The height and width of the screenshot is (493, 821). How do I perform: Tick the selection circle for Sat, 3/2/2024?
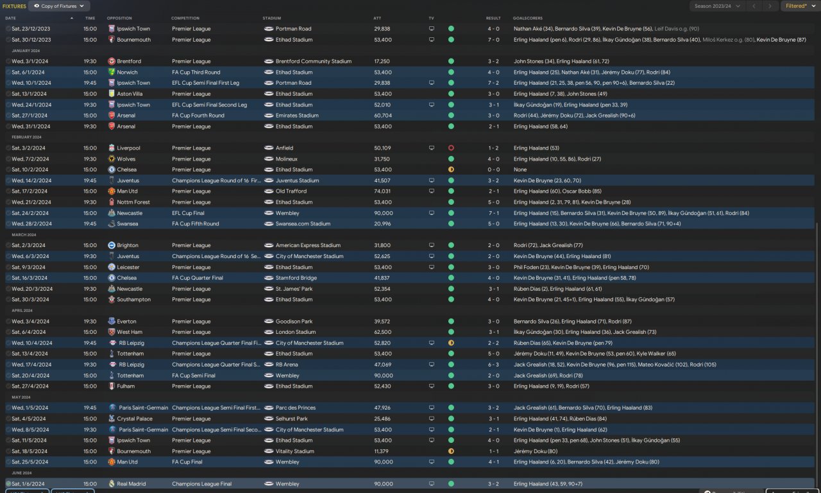coord(8,148)
